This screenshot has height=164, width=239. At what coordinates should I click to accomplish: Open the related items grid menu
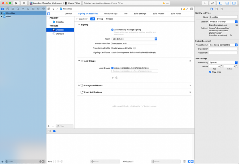coord(49,9)
